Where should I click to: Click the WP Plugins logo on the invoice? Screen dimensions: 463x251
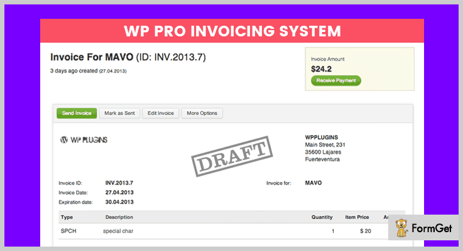coord(84,140)
